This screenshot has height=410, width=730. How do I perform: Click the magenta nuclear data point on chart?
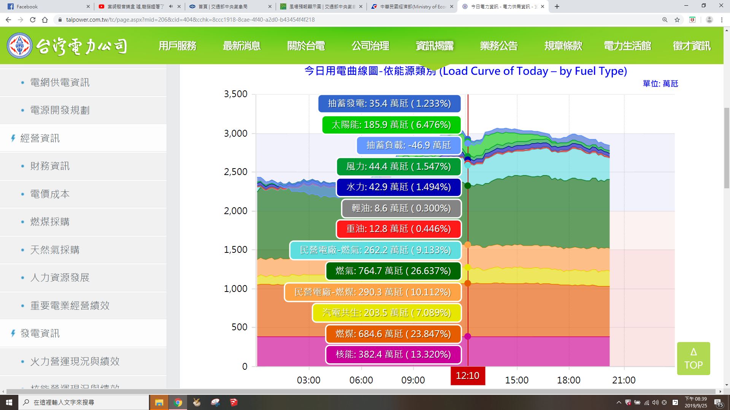468,336
